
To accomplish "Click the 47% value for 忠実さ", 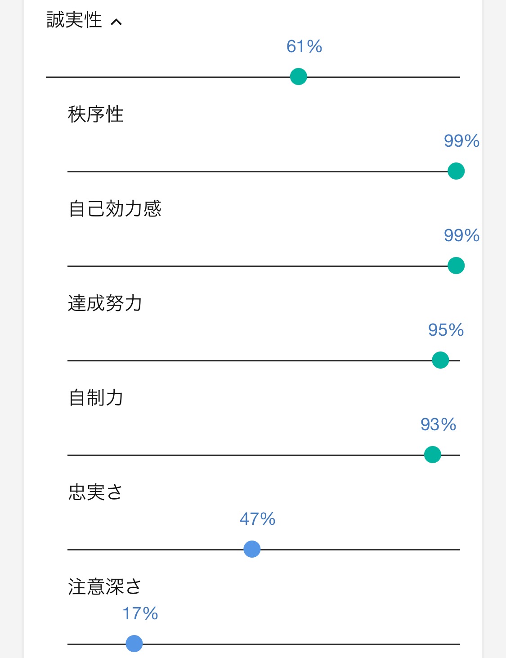I will [x=257, y=519].
